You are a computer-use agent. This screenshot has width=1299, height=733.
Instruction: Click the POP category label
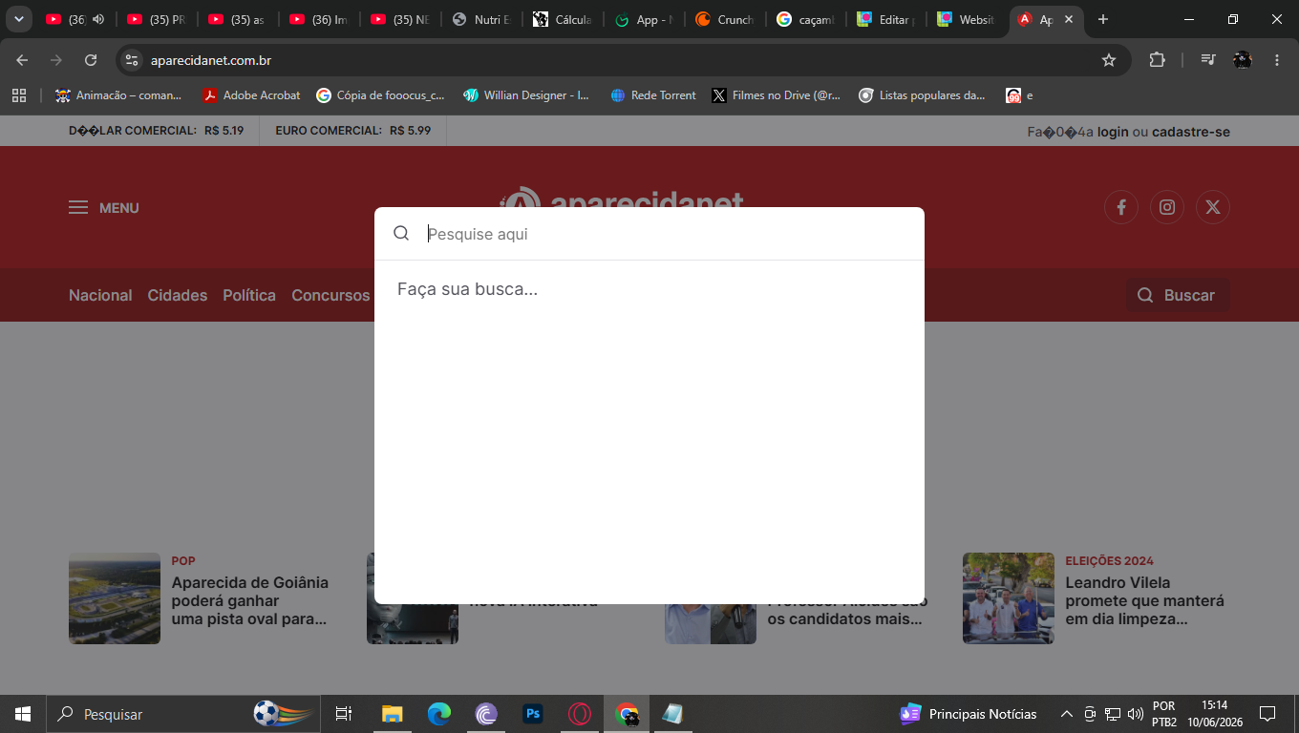183,560
